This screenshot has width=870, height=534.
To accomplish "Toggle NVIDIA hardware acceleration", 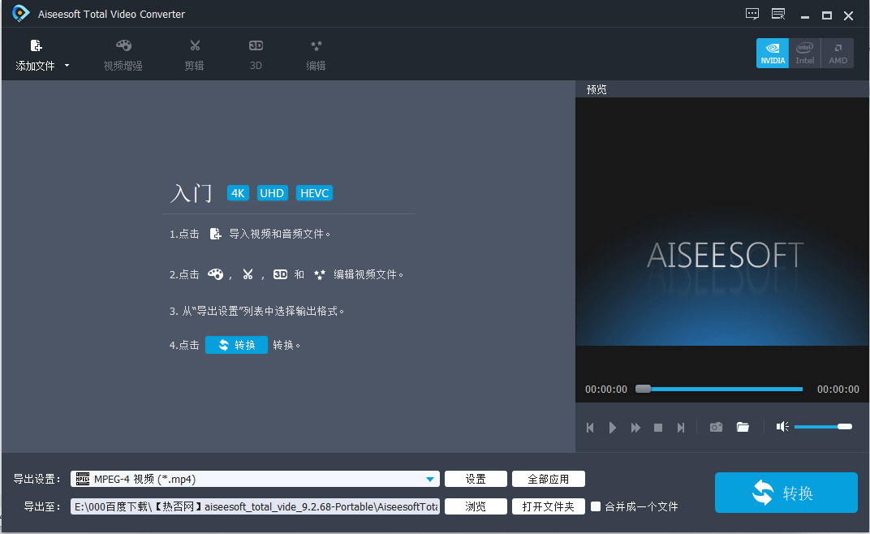I will click(x=773, y=54).
